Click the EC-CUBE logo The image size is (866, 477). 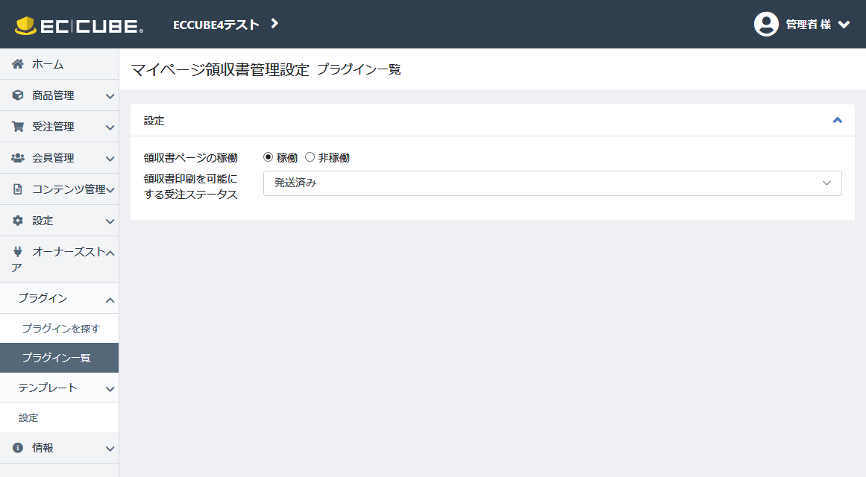[x=79, y=26]
